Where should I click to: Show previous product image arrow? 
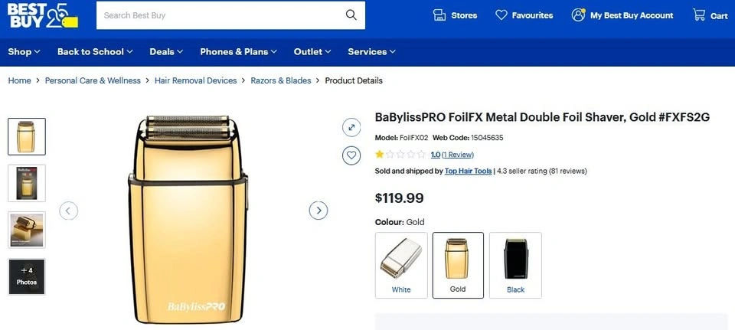[68, 211]
